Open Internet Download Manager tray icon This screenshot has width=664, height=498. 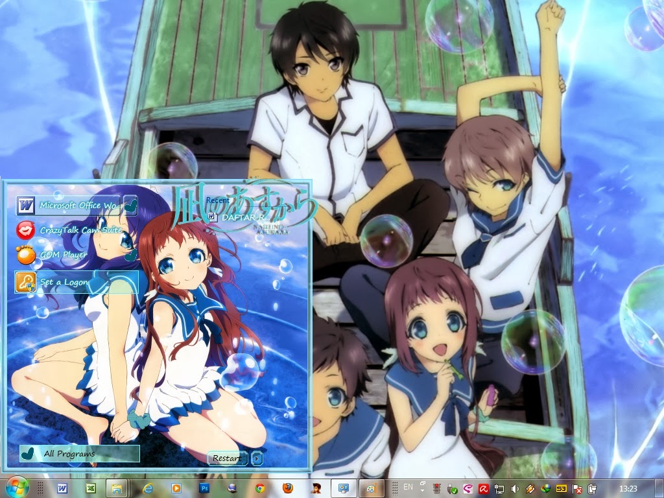click(x=547, y=488)
